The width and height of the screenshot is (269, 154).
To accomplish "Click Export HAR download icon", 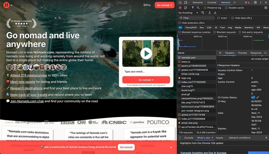I will click(215, 13).
